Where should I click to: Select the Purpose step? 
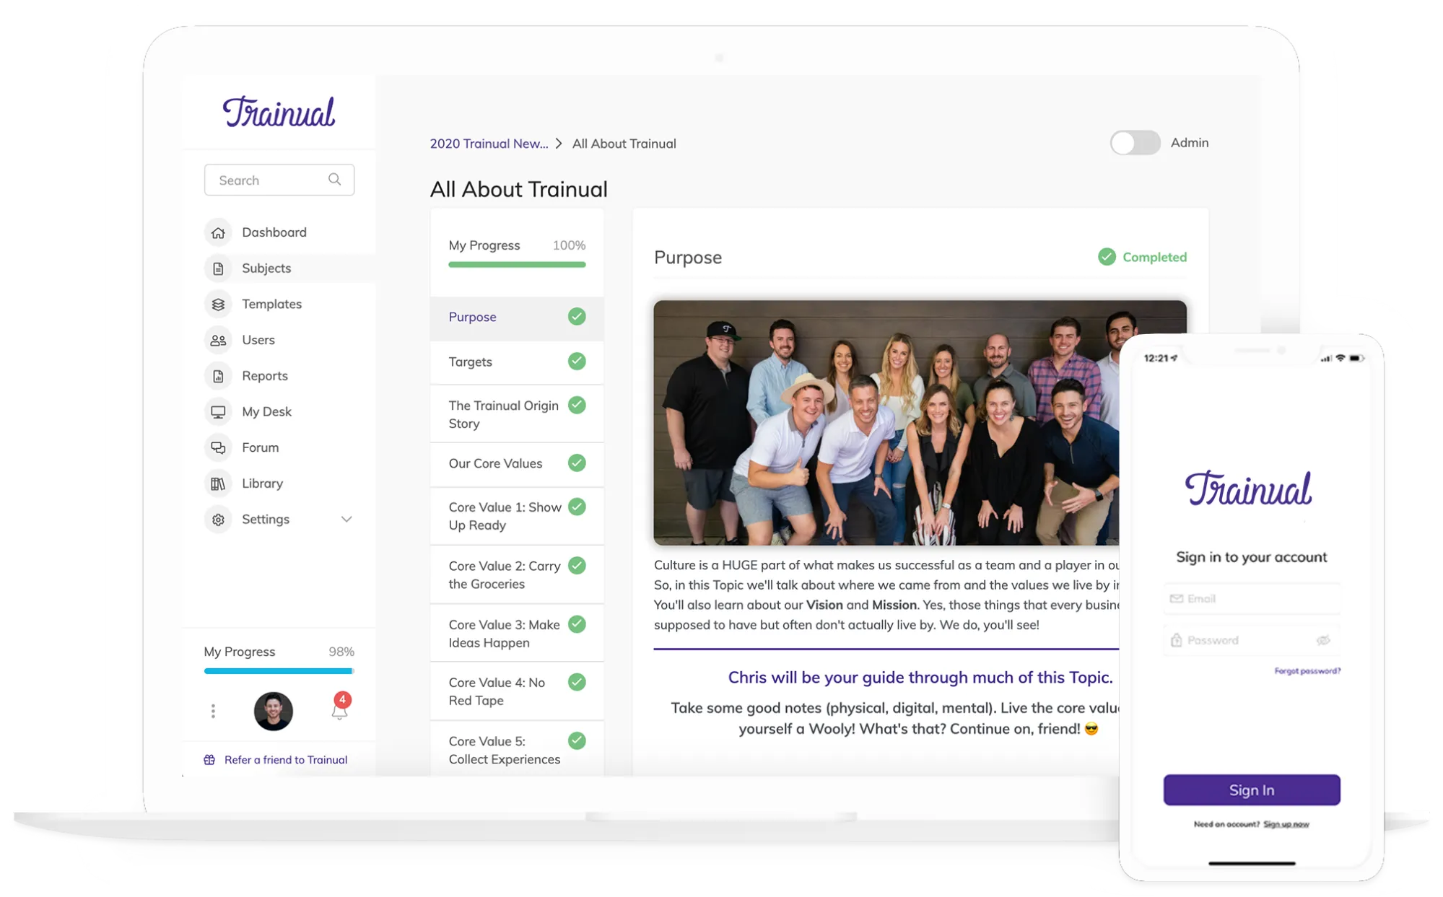coord(517,318)
